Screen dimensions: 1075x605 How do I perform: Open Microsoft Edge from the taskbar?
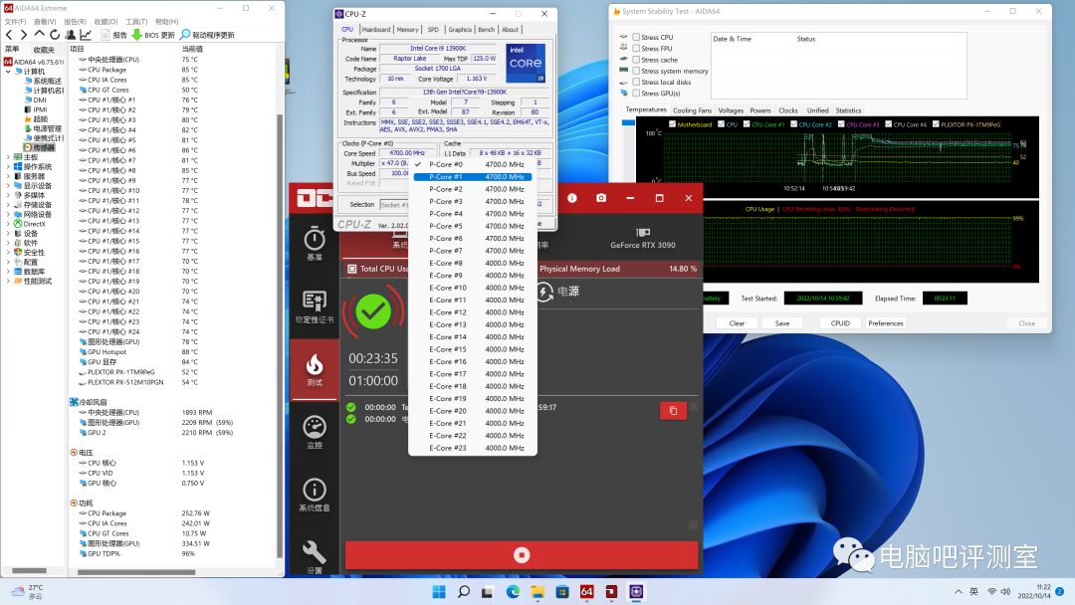coord(513,591)
